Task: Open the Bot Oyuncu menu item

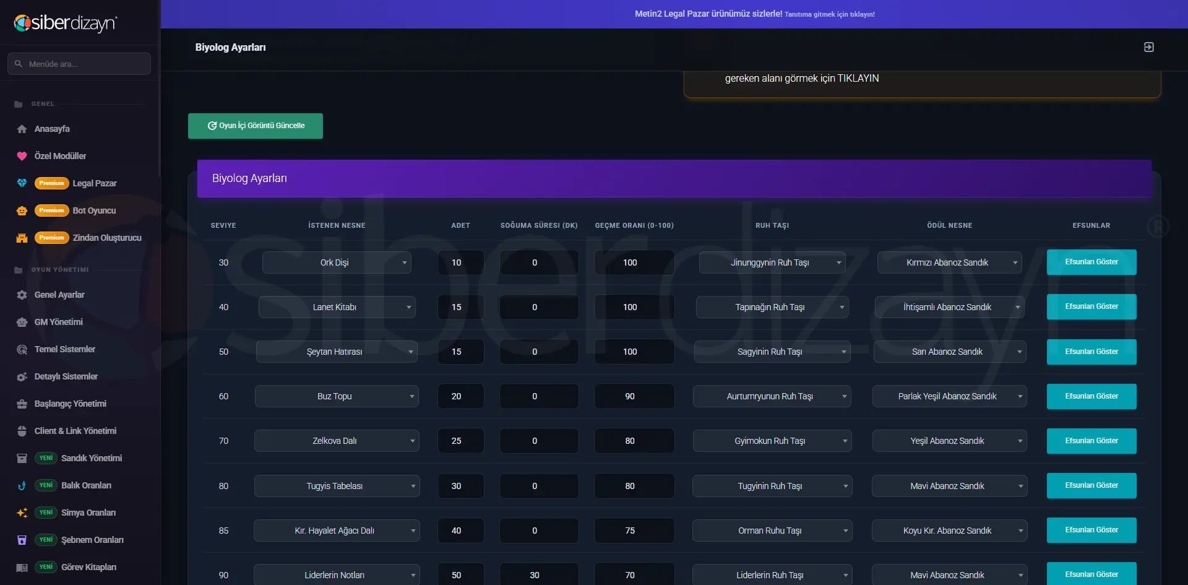Action: (94, 210)
